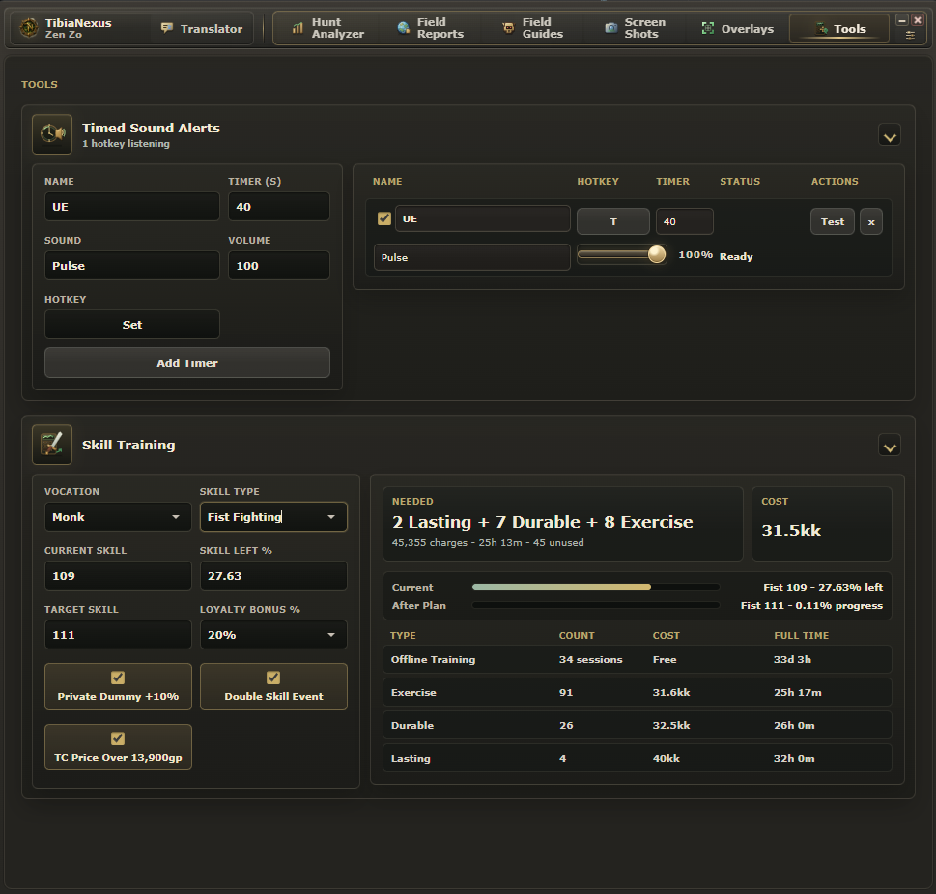Click the Translator speech bubble icon
The width and height of the screenshot is (936, 894).
166,28
